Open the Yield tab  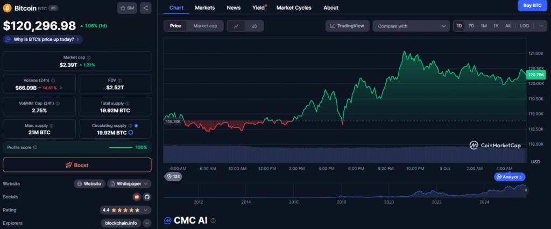[x=259, y=8]
